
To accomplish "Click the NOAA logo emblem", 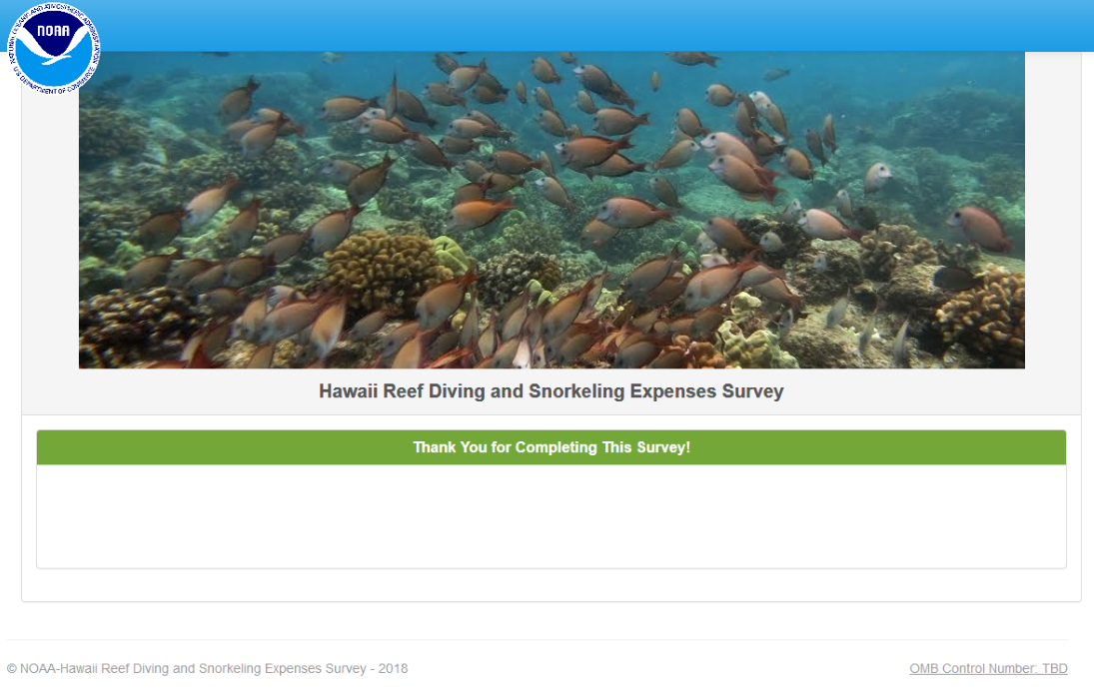I will coord(54,48).
